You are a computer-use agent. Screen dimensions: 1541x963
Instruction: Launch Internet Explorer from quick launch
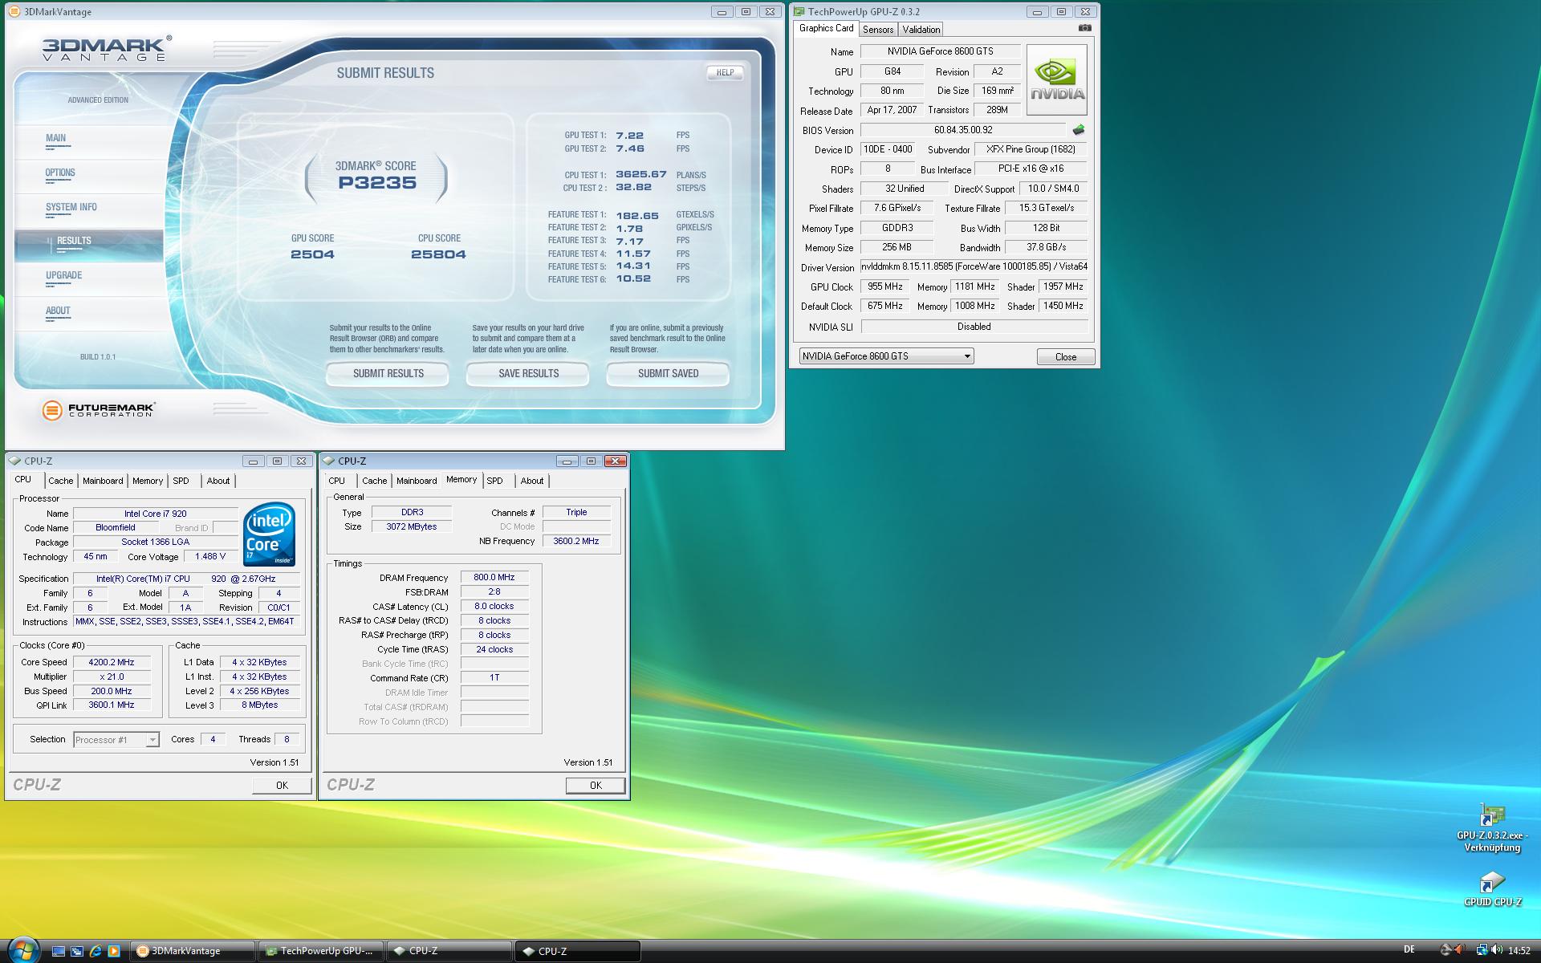point(96,951)
